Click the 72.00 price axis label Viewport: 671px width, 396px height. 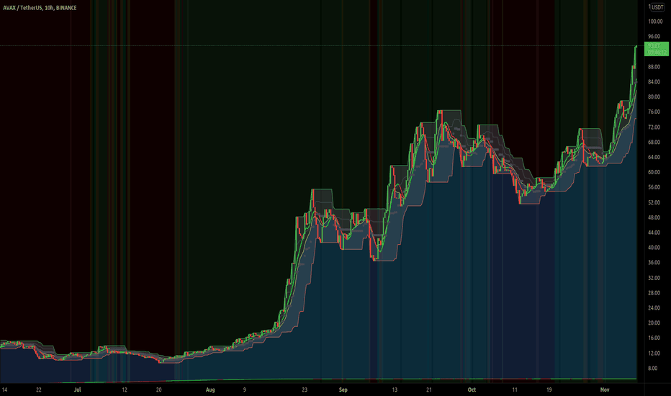click(x=654, y=127)
